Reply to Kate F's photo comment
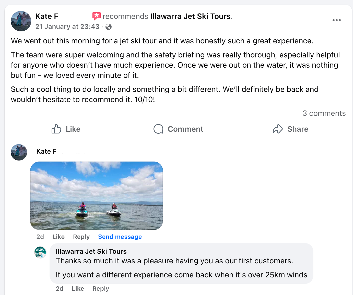353x295 pixels. tap(81, 237)
